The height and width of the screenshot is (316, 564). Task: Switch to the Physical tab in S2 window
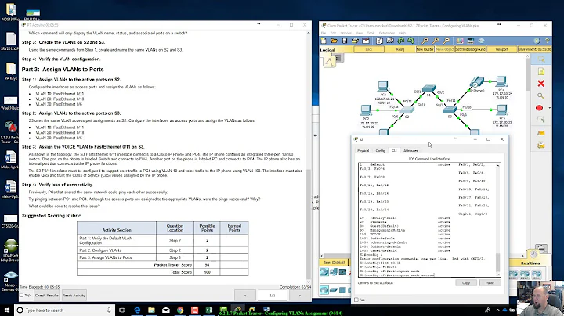pyautogui.click(x=363, y=150)
